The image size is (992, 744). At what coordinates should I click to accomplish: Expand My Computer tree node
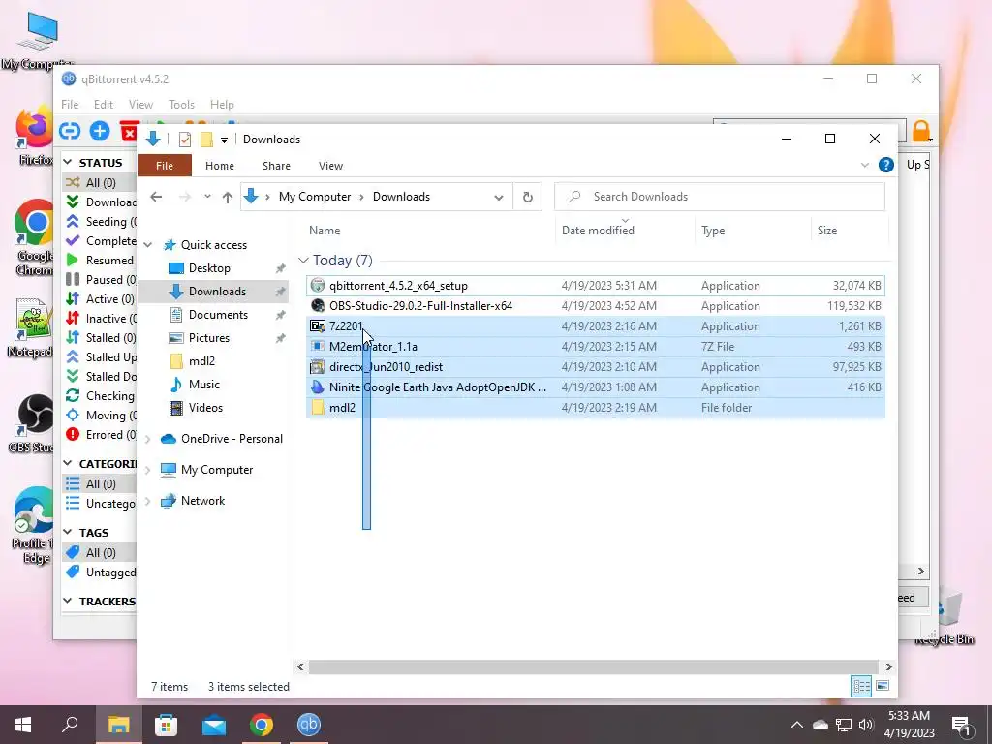pyautogui.click(x=148, y=470)
